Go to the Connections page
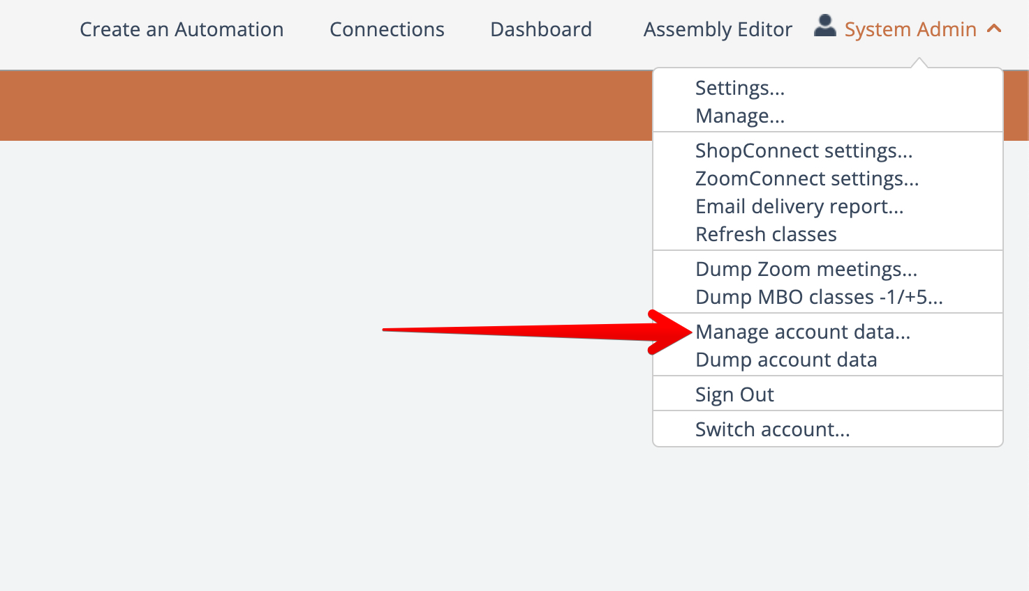This screenshot has height=591, width=1029. click(387, 30)
